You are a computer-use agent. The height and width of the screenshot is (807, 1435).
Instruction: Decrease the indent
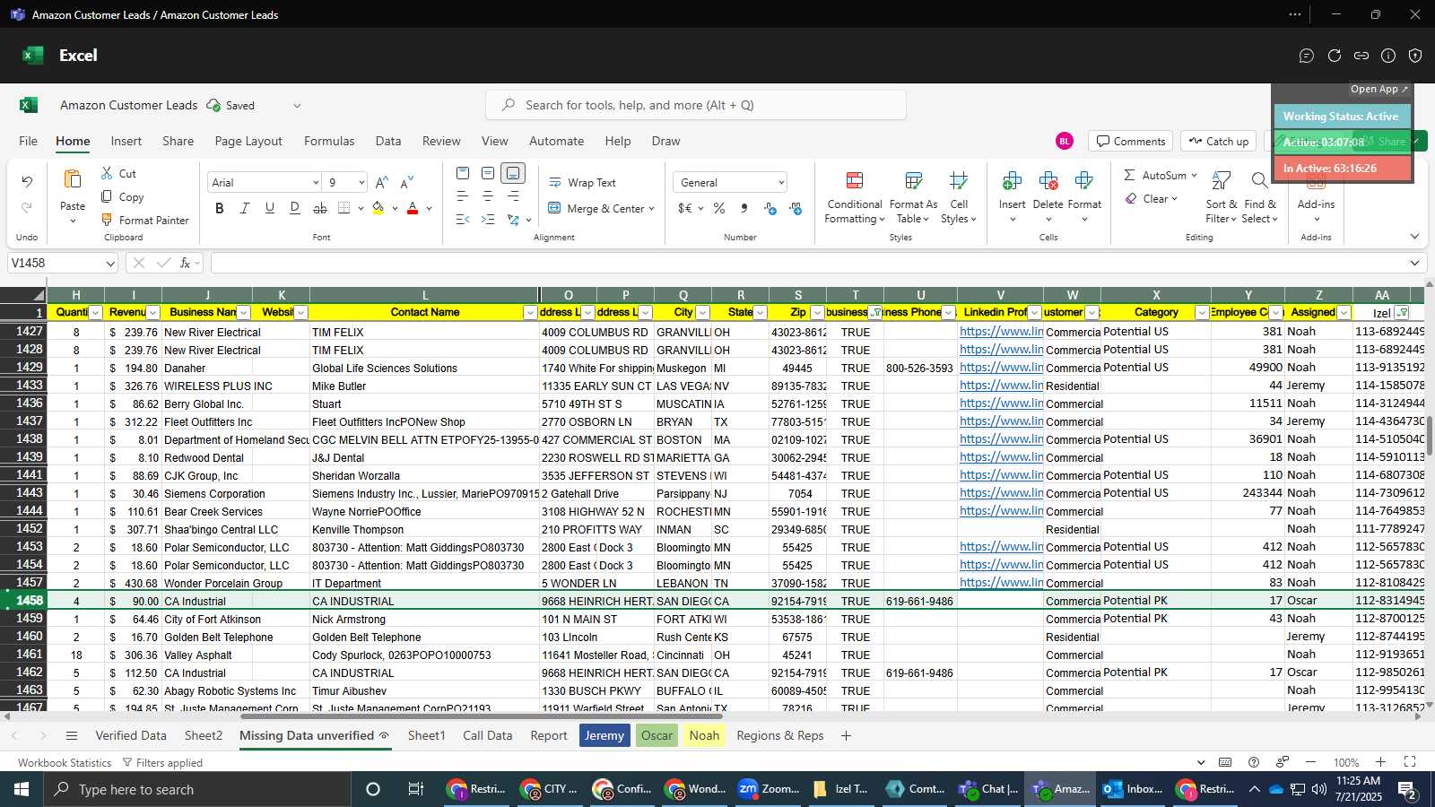463,220
